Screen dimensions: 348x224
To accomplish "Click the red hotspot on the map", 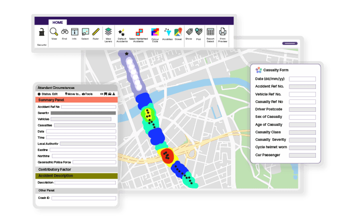I will 167,156.
